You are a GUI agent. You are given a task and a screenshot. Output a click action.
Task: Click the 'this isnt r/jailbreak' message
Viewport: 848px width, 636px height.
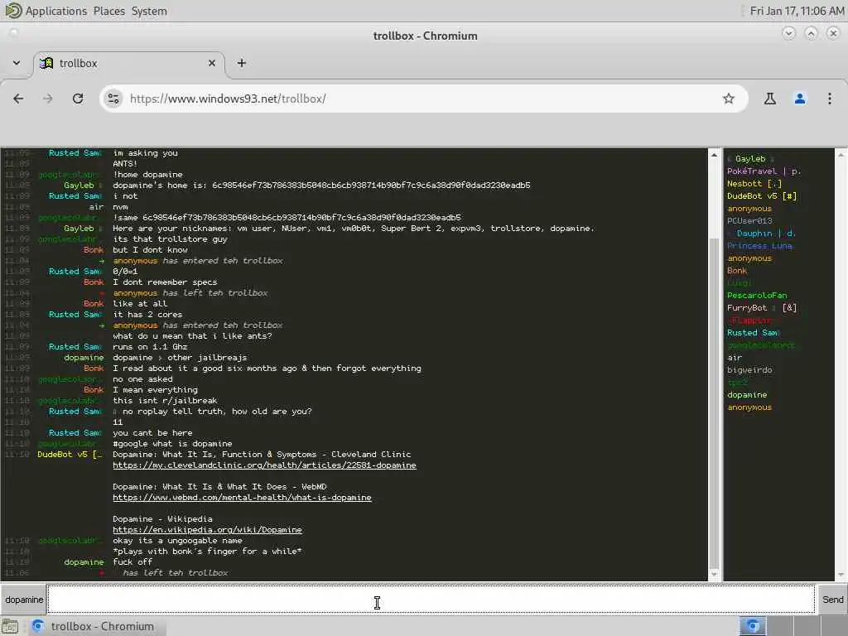[x=165, y=401]
